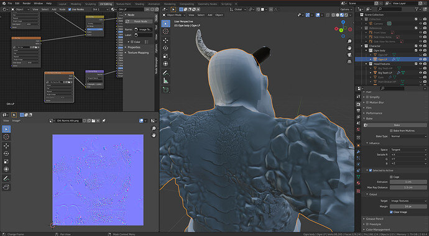429x236 pixels.
Task: Switch between perspective and orthographic view
Action: [349, 61]
